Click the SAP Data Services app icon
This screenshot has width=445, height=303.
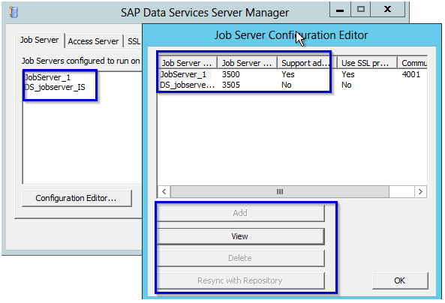click(x=14, y=12)
